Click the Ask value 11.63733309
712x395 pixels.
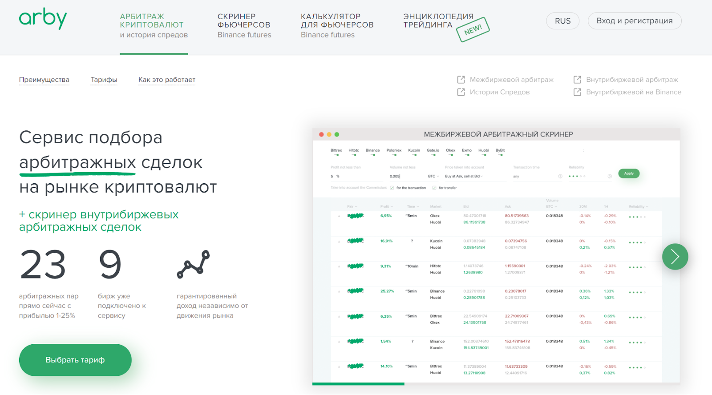click(516, 367)
